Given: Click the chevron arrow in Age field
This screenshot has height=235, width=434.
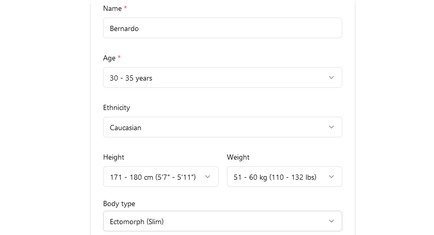Looking at the screenshot, I should tap(331, 78).
